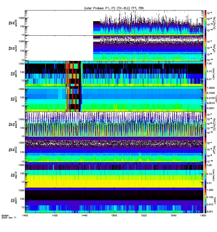
Task: Click the "thc fbk edc12" panel label
Action: click(14, 175)
